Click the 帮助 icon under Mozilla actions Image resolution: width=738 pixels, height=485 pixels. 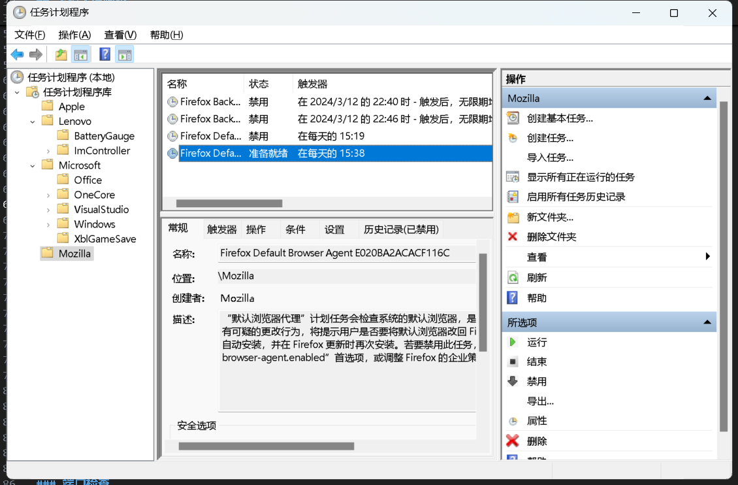click(x=513, y=297)
